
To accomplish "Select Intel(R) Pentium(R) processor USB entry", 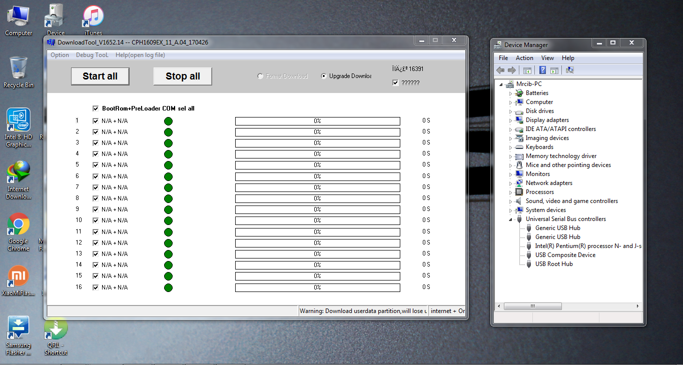I will point(588,246).
